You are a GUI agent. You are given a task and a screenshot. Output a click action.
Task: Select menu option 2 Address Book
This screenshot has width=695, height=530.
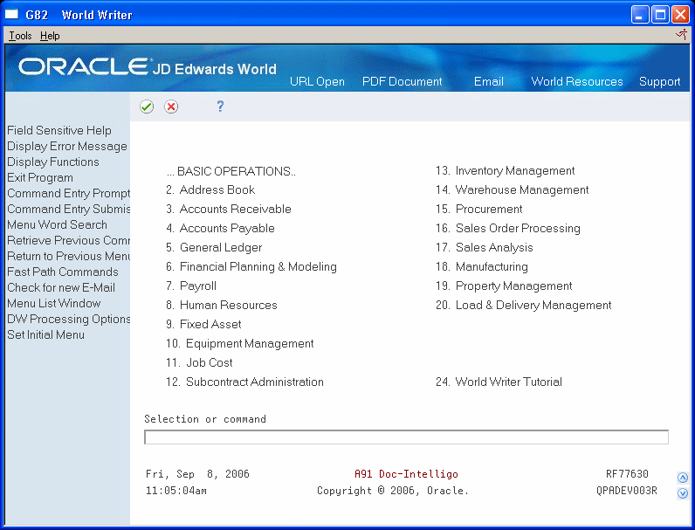210,190
